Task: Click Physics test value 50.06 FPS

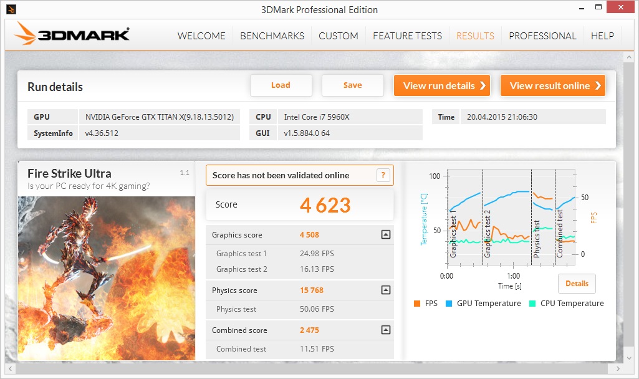Action: click(x=317, y=309)
